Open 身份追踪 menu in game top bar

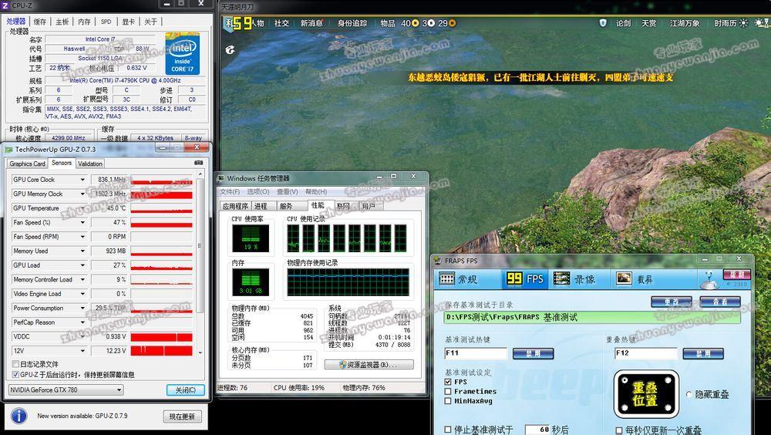coord(352,23)
